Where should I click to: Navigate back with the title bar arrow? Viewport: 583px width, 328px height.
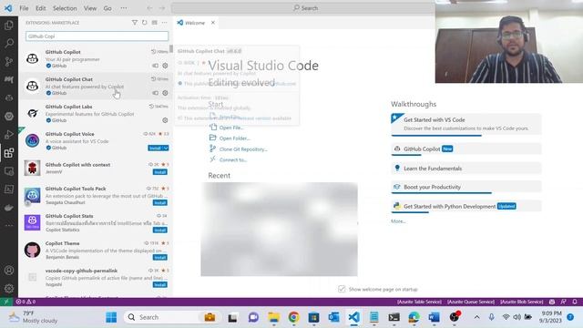pyautogui.click(x=149, y=8)
